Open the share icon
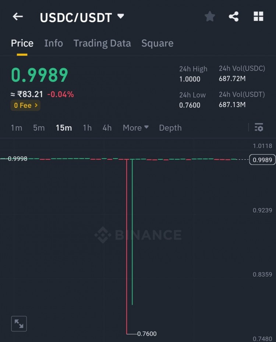This screenshot has width=276, height=342. [x=234, y=17]
